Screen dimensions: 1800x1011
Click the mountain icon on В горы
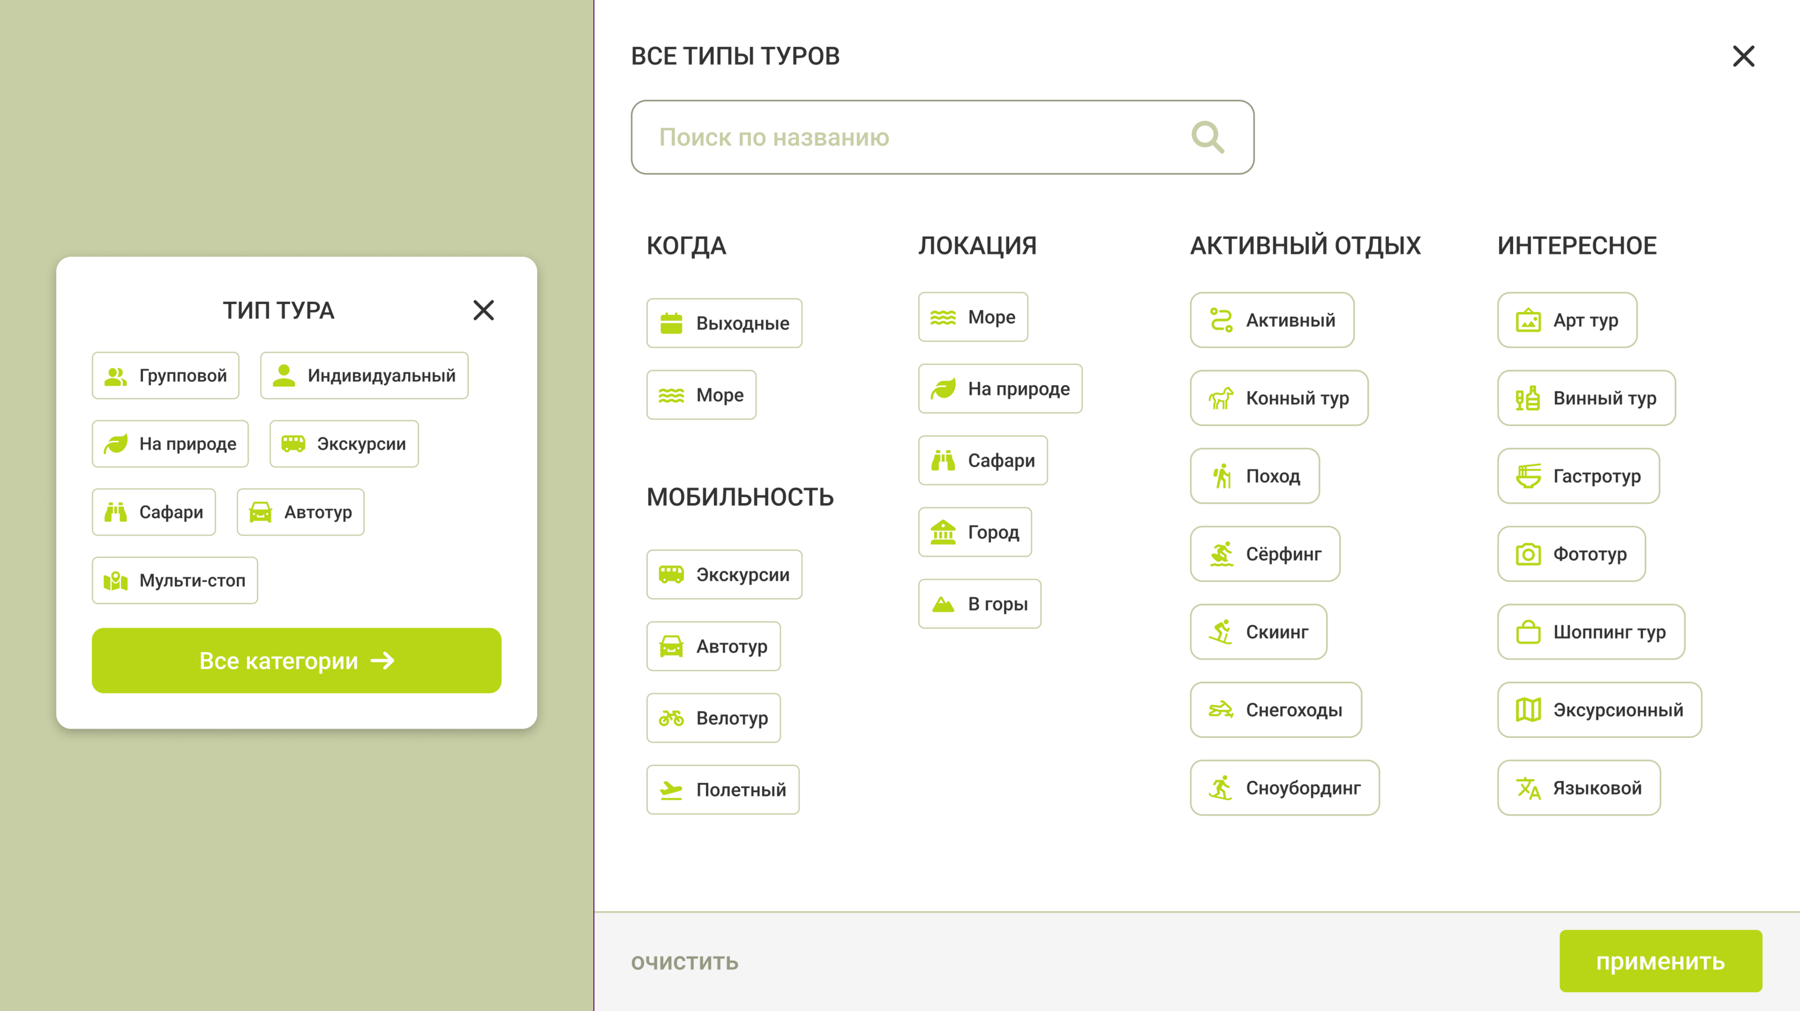[943, 604]
